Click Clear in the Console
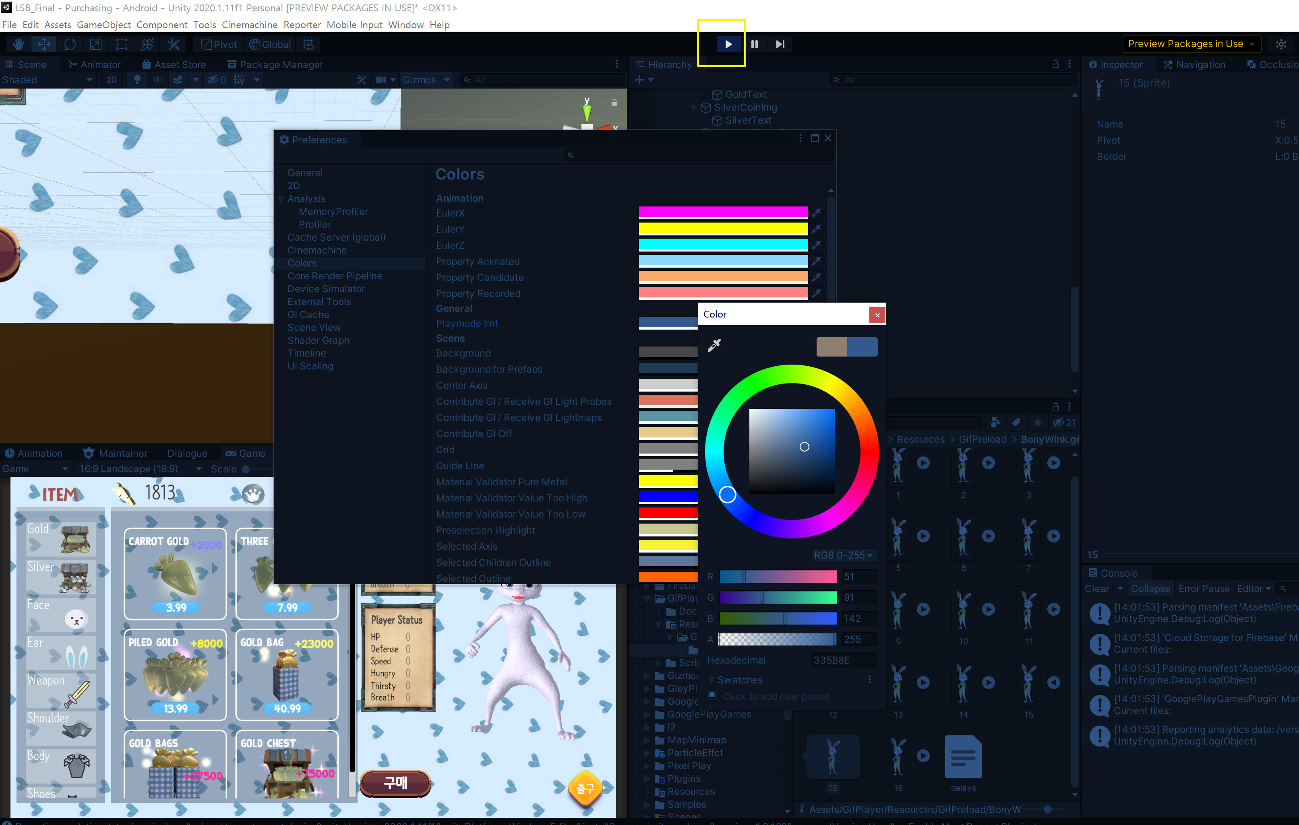This screenshot has width=1299, height=825. (1097, 588)
